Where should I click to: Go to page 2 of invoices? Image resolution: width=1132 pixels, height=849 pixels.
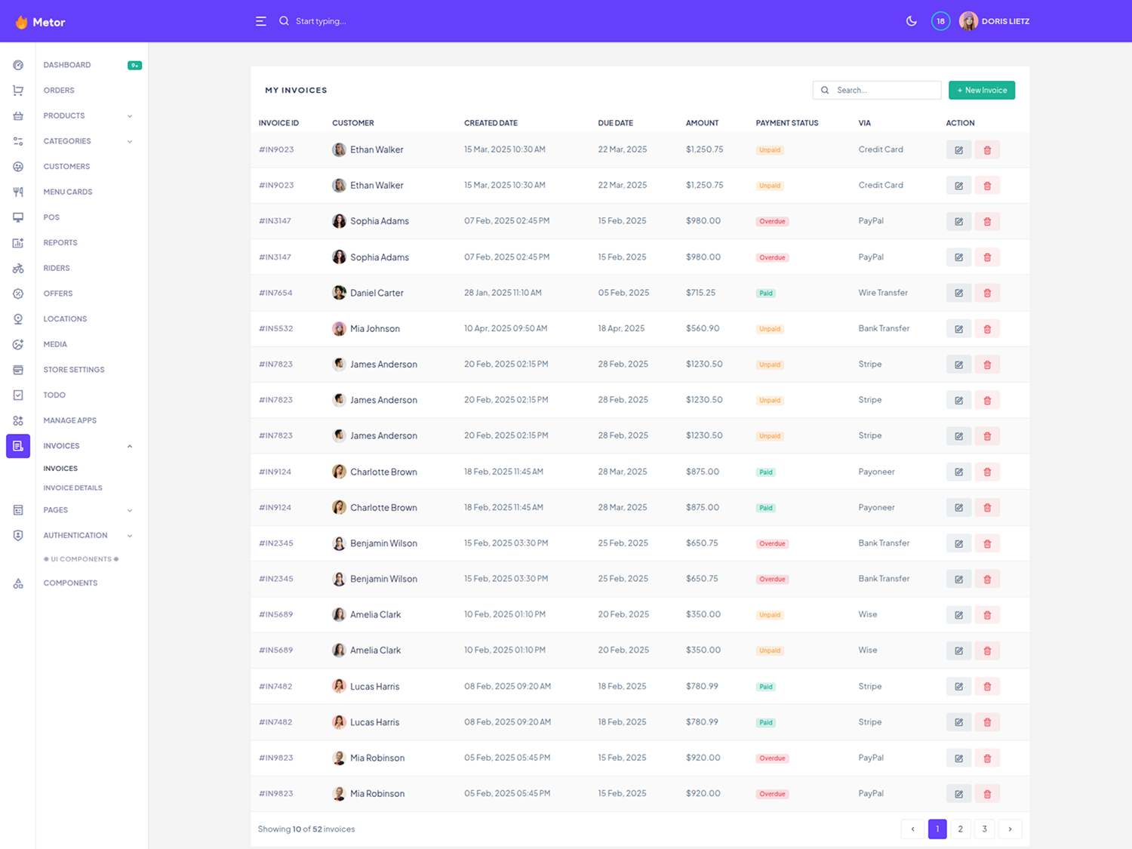[x=960, y=829]
